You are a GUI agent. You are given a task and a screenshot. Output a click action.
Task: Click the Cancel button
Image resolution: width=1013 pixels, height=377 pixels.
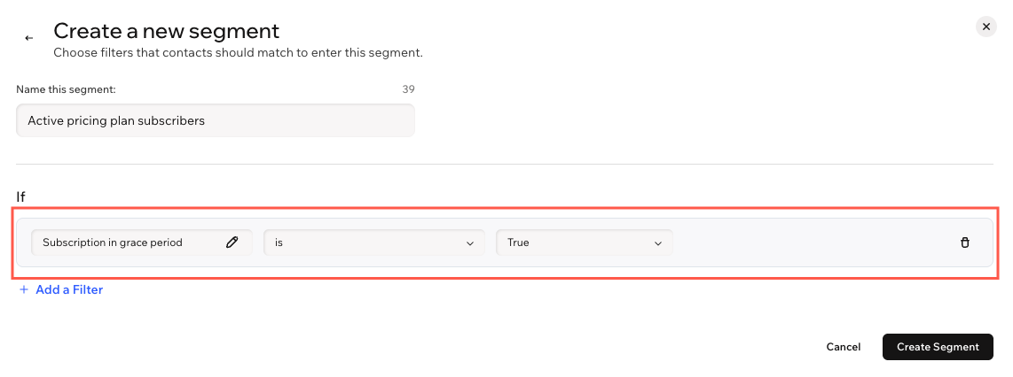pyautogui.click(x=843, y=347)
